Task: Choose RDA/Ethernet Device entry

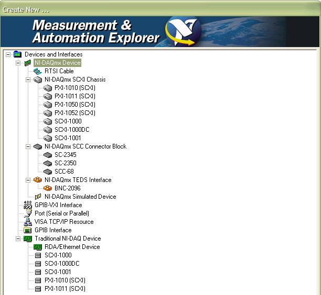Action: coord(72,247)
